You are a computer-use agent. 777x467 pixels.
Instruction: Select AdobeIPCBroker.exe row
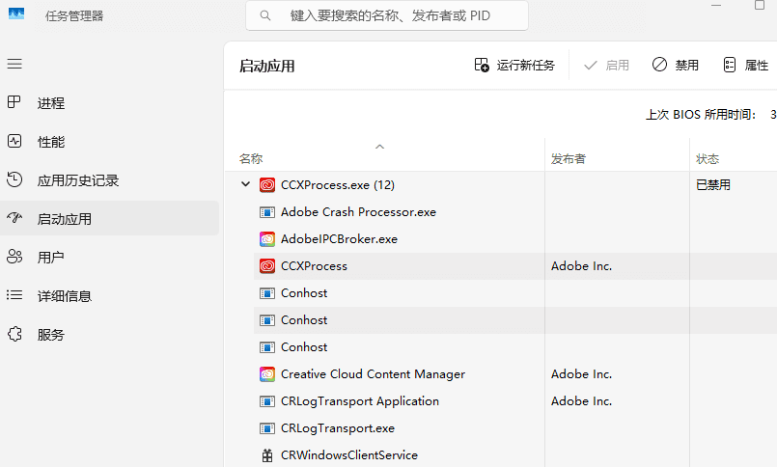click(515, 238)
